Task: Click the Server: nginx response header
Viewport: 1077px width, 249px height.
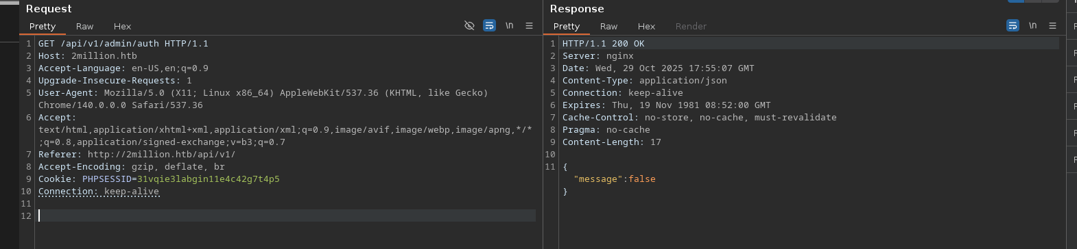Action: tap(598, 55)
